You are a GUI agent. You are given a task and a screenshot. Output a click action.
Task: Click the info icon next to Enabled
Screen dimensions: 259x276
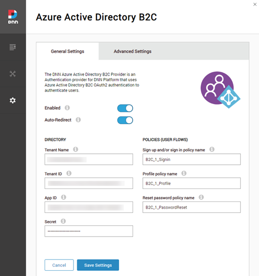67,108
